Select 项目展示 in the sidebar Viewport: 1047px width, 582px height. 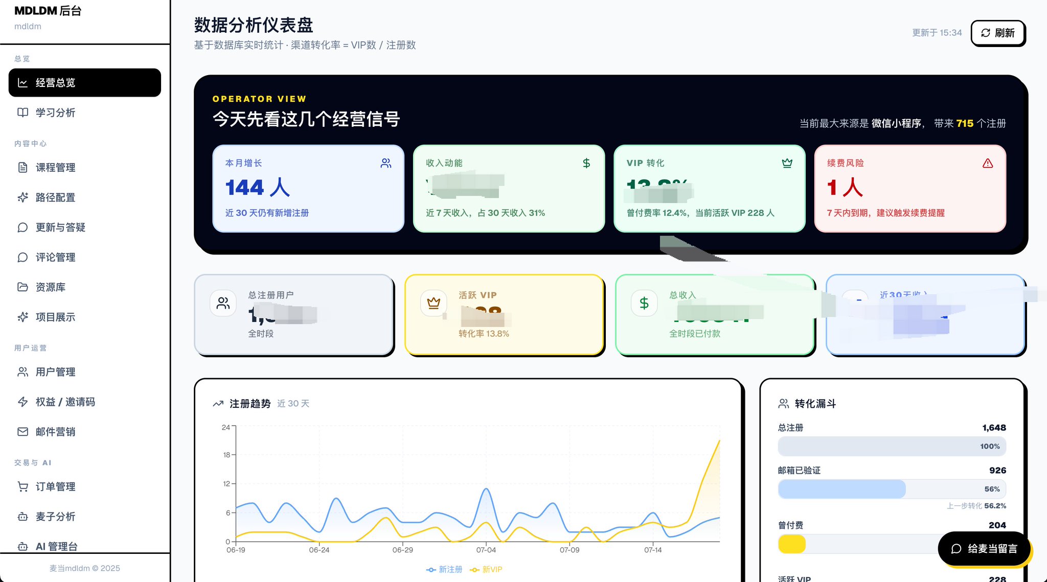click(85, 317)
